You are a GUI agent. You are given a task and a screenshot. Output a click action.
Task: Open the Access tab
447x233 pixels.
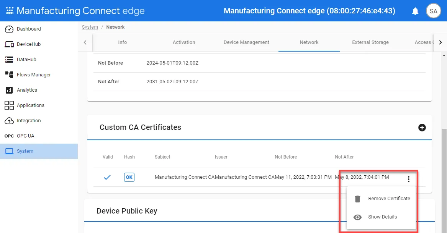click(424, 42)
